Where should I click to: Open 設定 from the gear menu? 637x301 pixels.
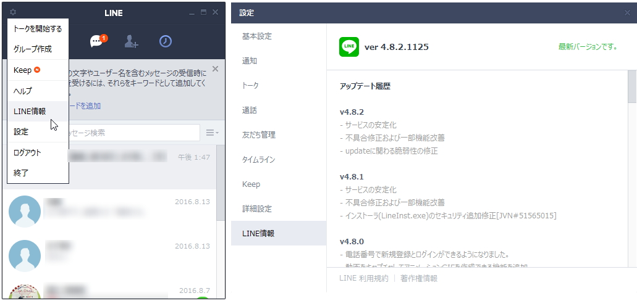tap(38, 132)
